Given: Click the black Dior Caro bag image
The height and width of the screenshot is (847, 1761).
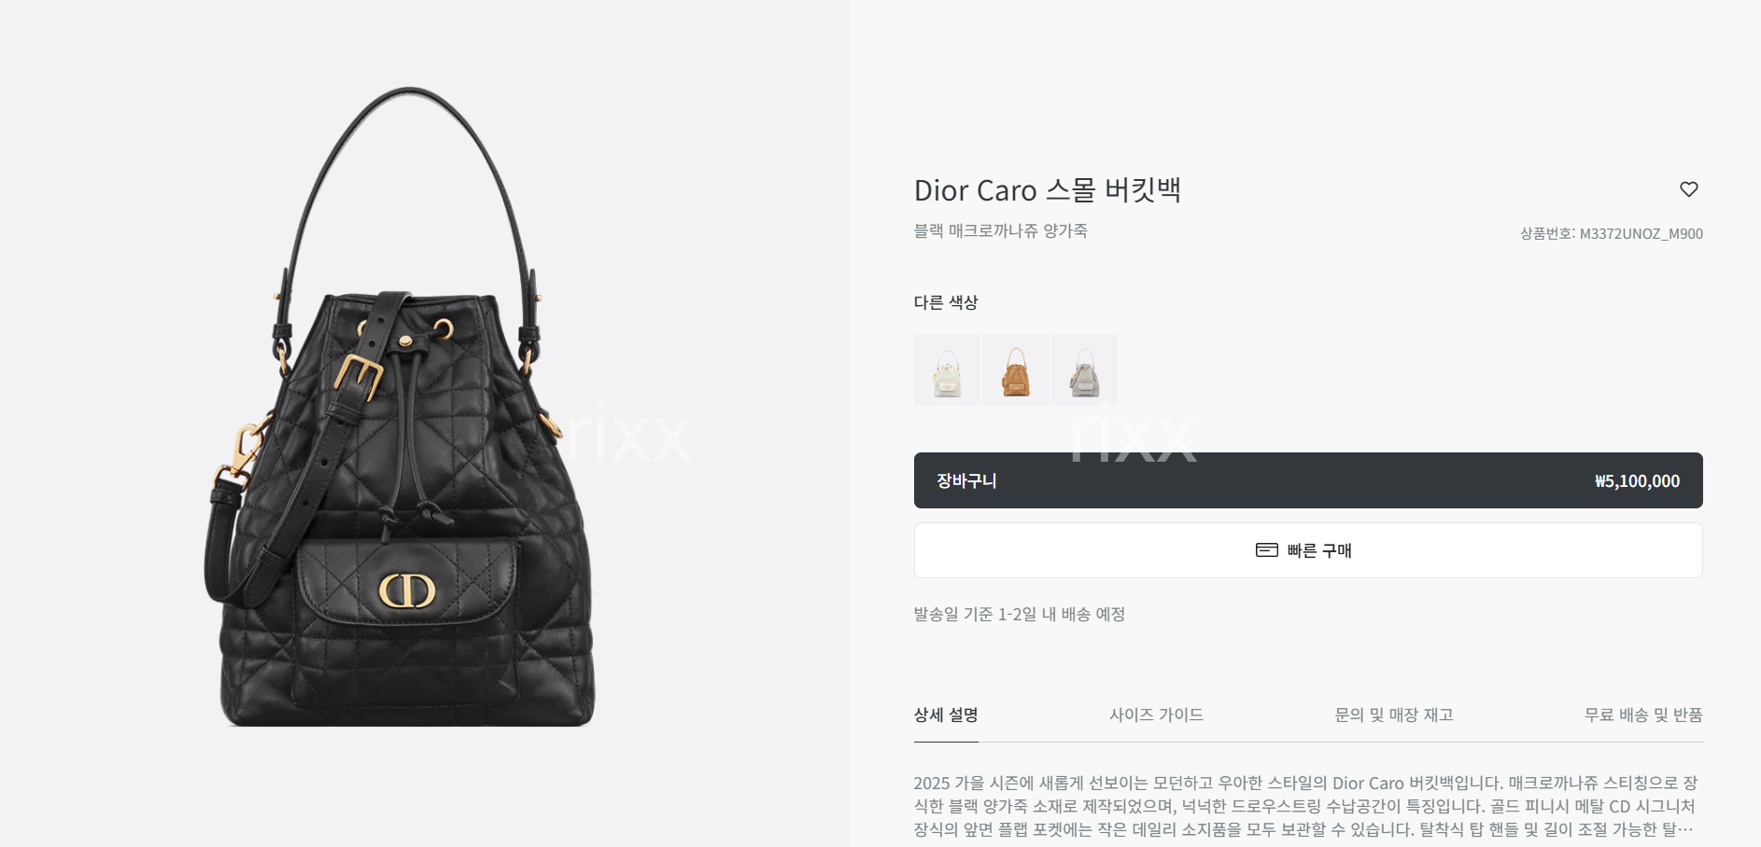Looking at the screenshot, I should pyautogui.click(x=400, y=408).
